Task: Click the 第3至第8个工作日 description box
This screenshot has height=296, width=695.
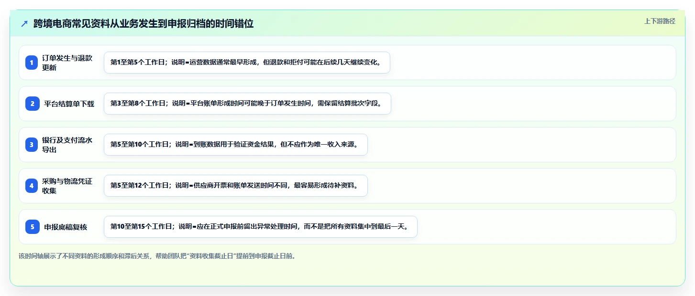Action: pos(247,104)
